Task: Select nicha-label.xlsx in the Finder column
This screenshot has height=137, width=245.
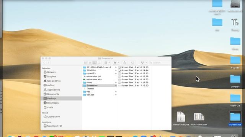Action: click(100, 80)
